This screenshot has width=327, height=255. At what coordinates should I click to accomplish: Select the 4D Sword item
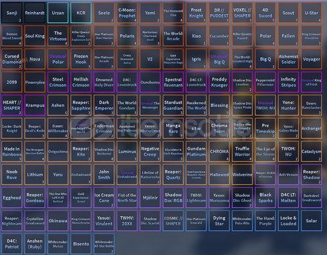[265, 13]
